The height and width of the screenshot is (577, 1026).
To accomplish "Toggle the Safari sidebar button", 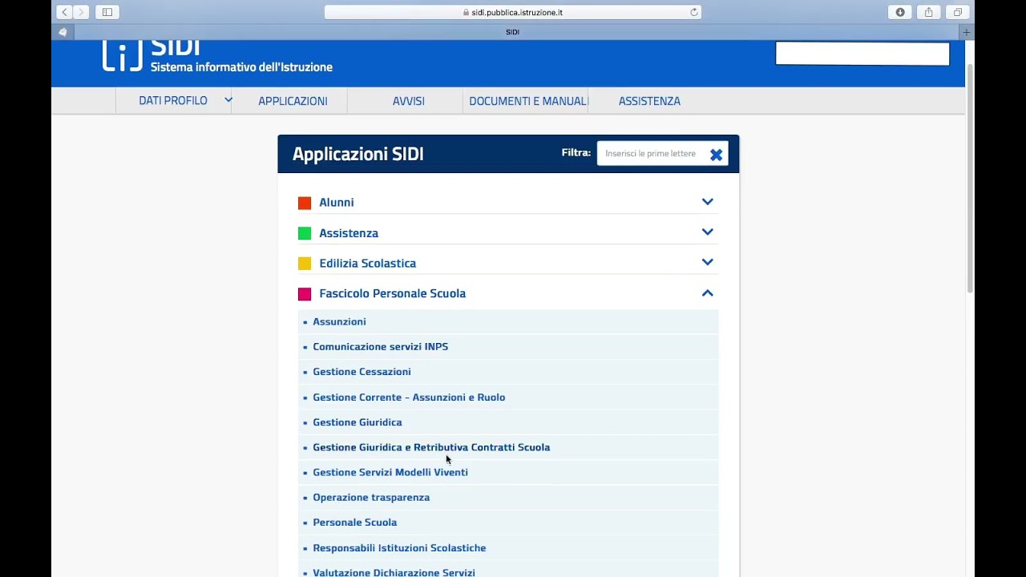I will click(x=107, y=12).
